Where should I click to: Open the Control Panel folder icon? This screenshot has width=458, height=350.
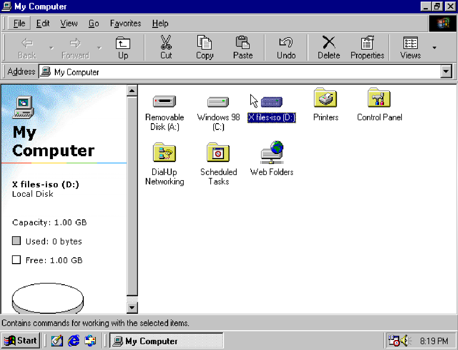(x=379, y=98)
